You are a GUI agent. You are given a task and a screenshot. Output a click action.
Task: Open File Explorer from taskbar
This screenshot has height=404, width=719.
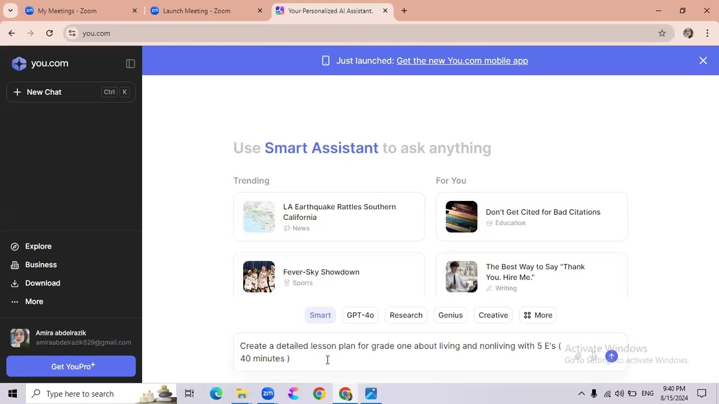(242, 394)
